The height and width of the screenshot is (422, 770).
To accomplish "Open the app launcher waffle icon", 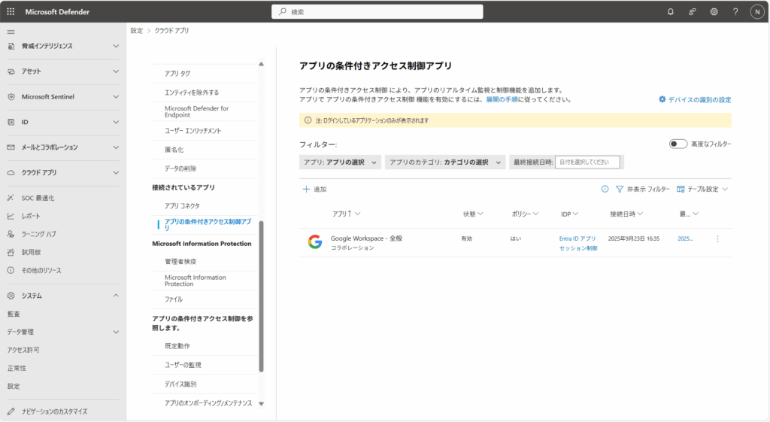I will [11, 12].
